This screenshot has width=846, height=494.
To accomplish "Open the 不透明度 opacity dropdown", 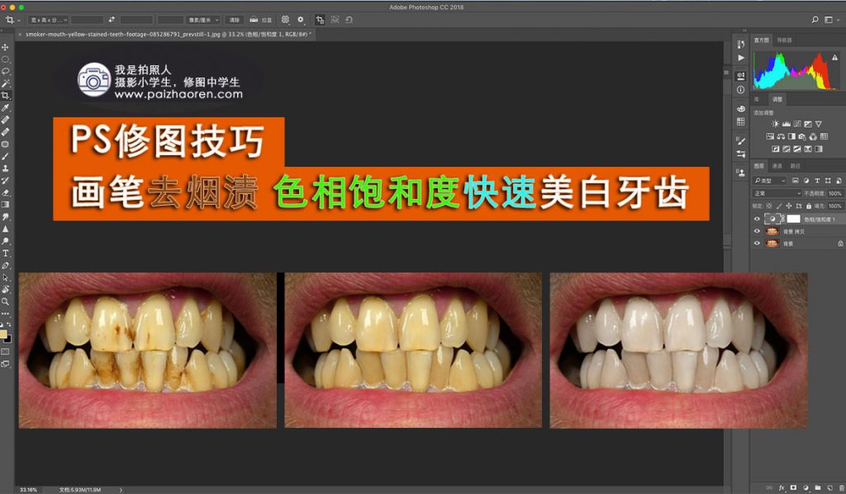I will point(833,192).
